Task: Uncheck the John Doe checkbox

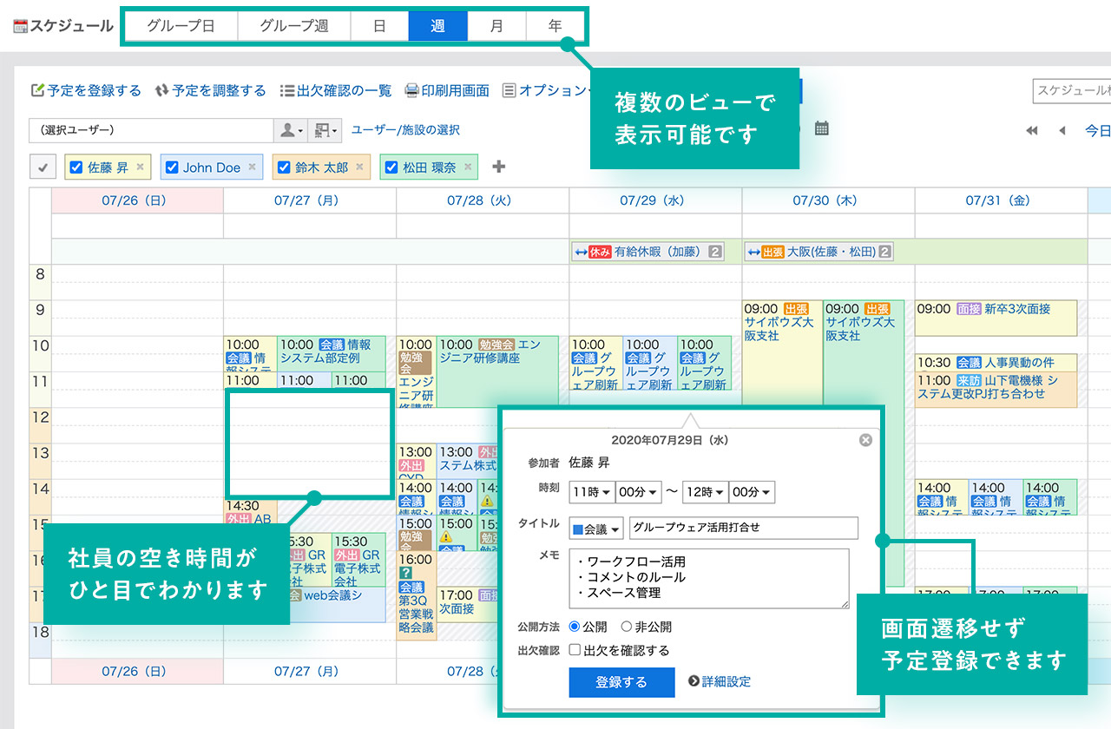Action: coord(171,167)
